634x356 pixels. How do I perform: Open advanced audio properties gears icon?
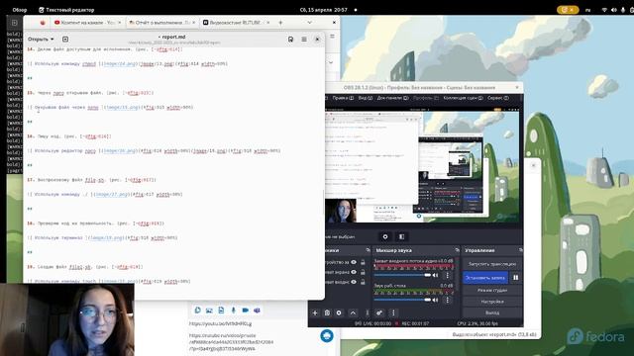tap(379, 312)
